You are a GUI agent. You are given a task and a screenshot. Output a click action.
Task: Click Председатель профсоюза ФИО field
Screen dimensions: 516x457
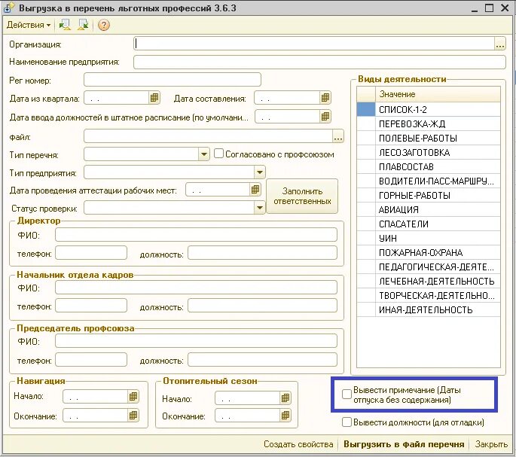pyautogui.click(x=196, y=341)
